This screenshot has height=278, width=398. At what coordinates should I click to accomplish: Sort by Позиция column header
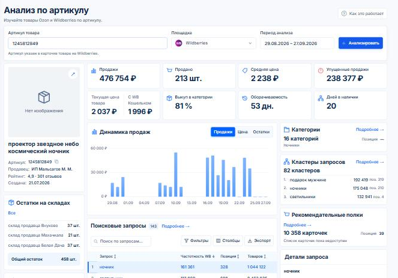[230, 256]
